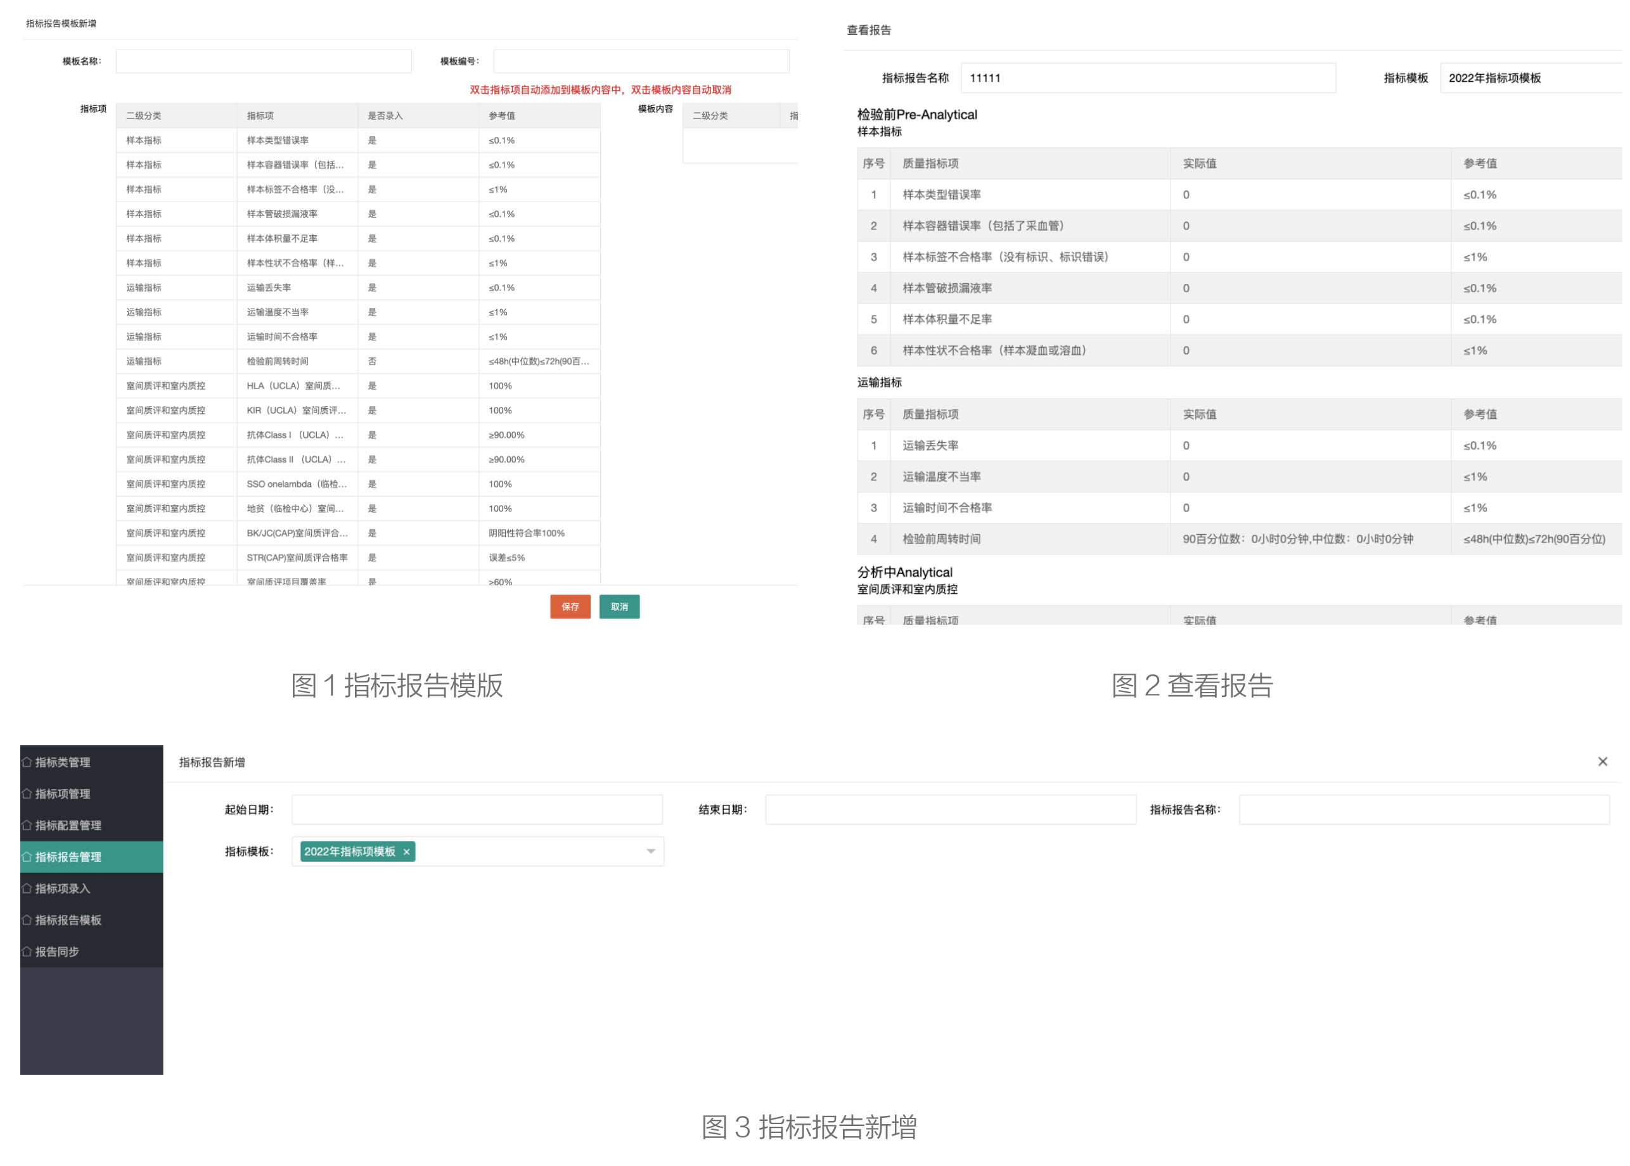This screenshot has width=1630, height=1166.
Task: Click the 模板编号 input field
Action: point(641,61)
